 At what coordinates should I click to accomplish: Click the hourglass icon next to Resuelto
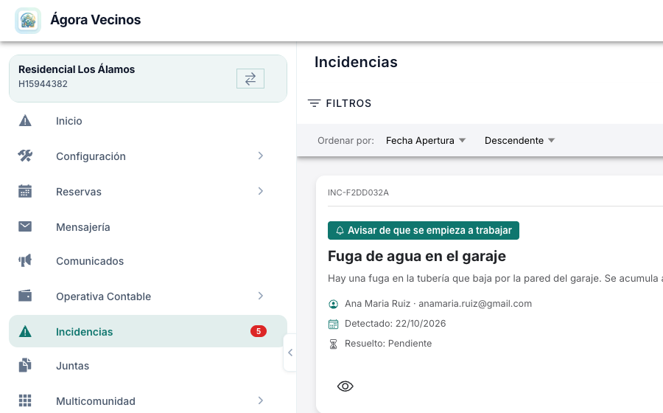tap(333, 344)
